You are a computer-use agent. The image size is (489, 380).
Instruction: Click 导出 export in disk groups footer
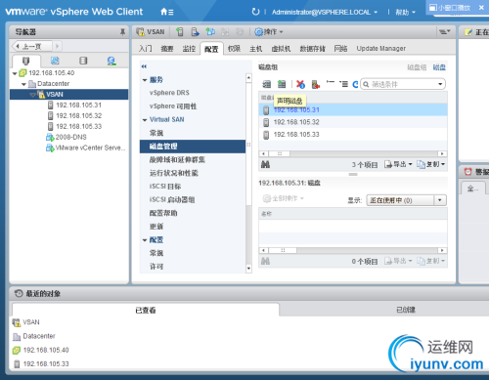[398, 164]
